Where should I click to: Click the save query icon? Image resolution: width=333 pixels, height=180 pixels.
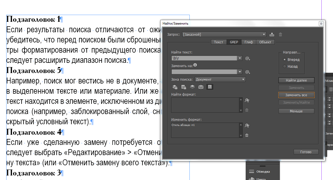pyautogui.click(x=272, y=35)
